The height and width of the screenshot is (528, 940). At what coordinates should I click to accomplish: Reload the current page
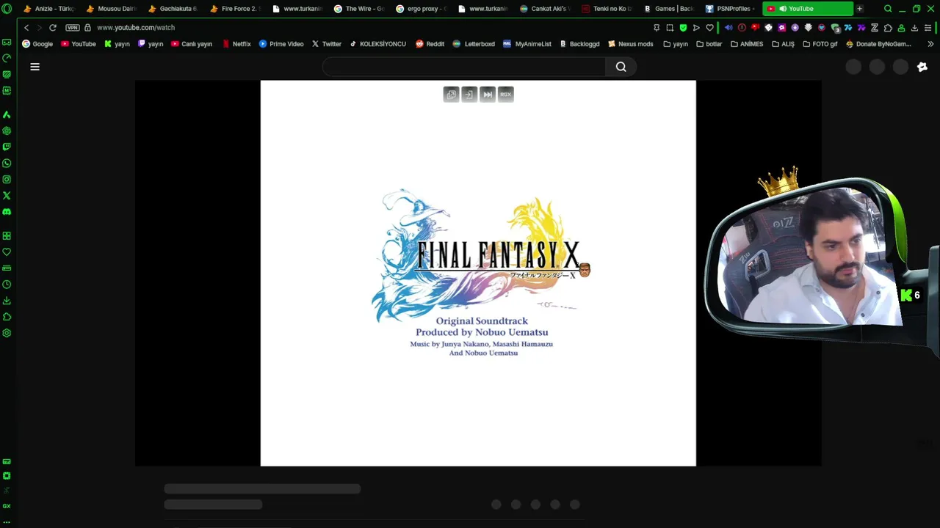pos(53,27)
